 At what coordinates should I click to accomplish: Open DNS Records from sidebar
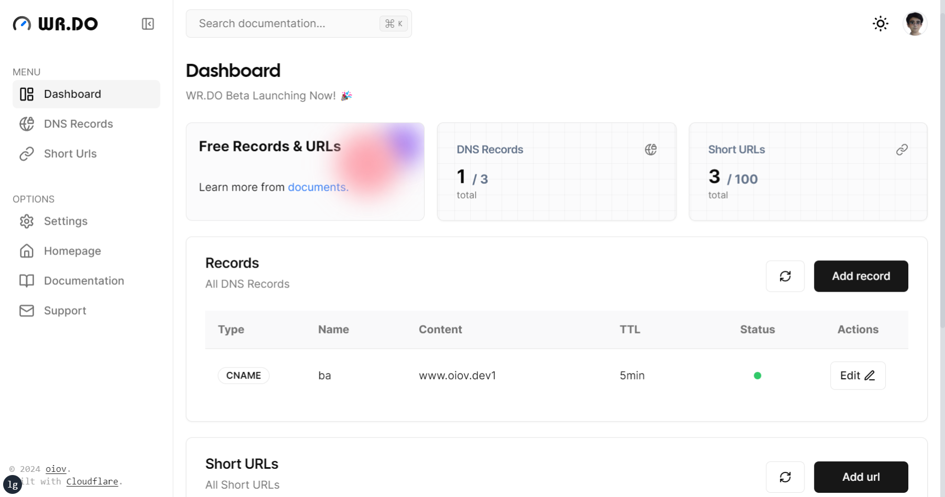[x=78, y=124]
